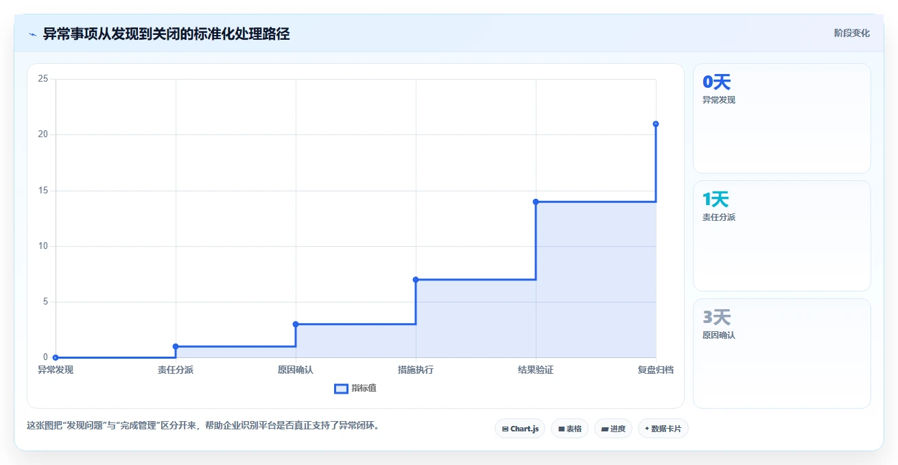The image size is (898, 465).
Task: Click data point at 异常发现 on chart
Action: click(56, 357)
